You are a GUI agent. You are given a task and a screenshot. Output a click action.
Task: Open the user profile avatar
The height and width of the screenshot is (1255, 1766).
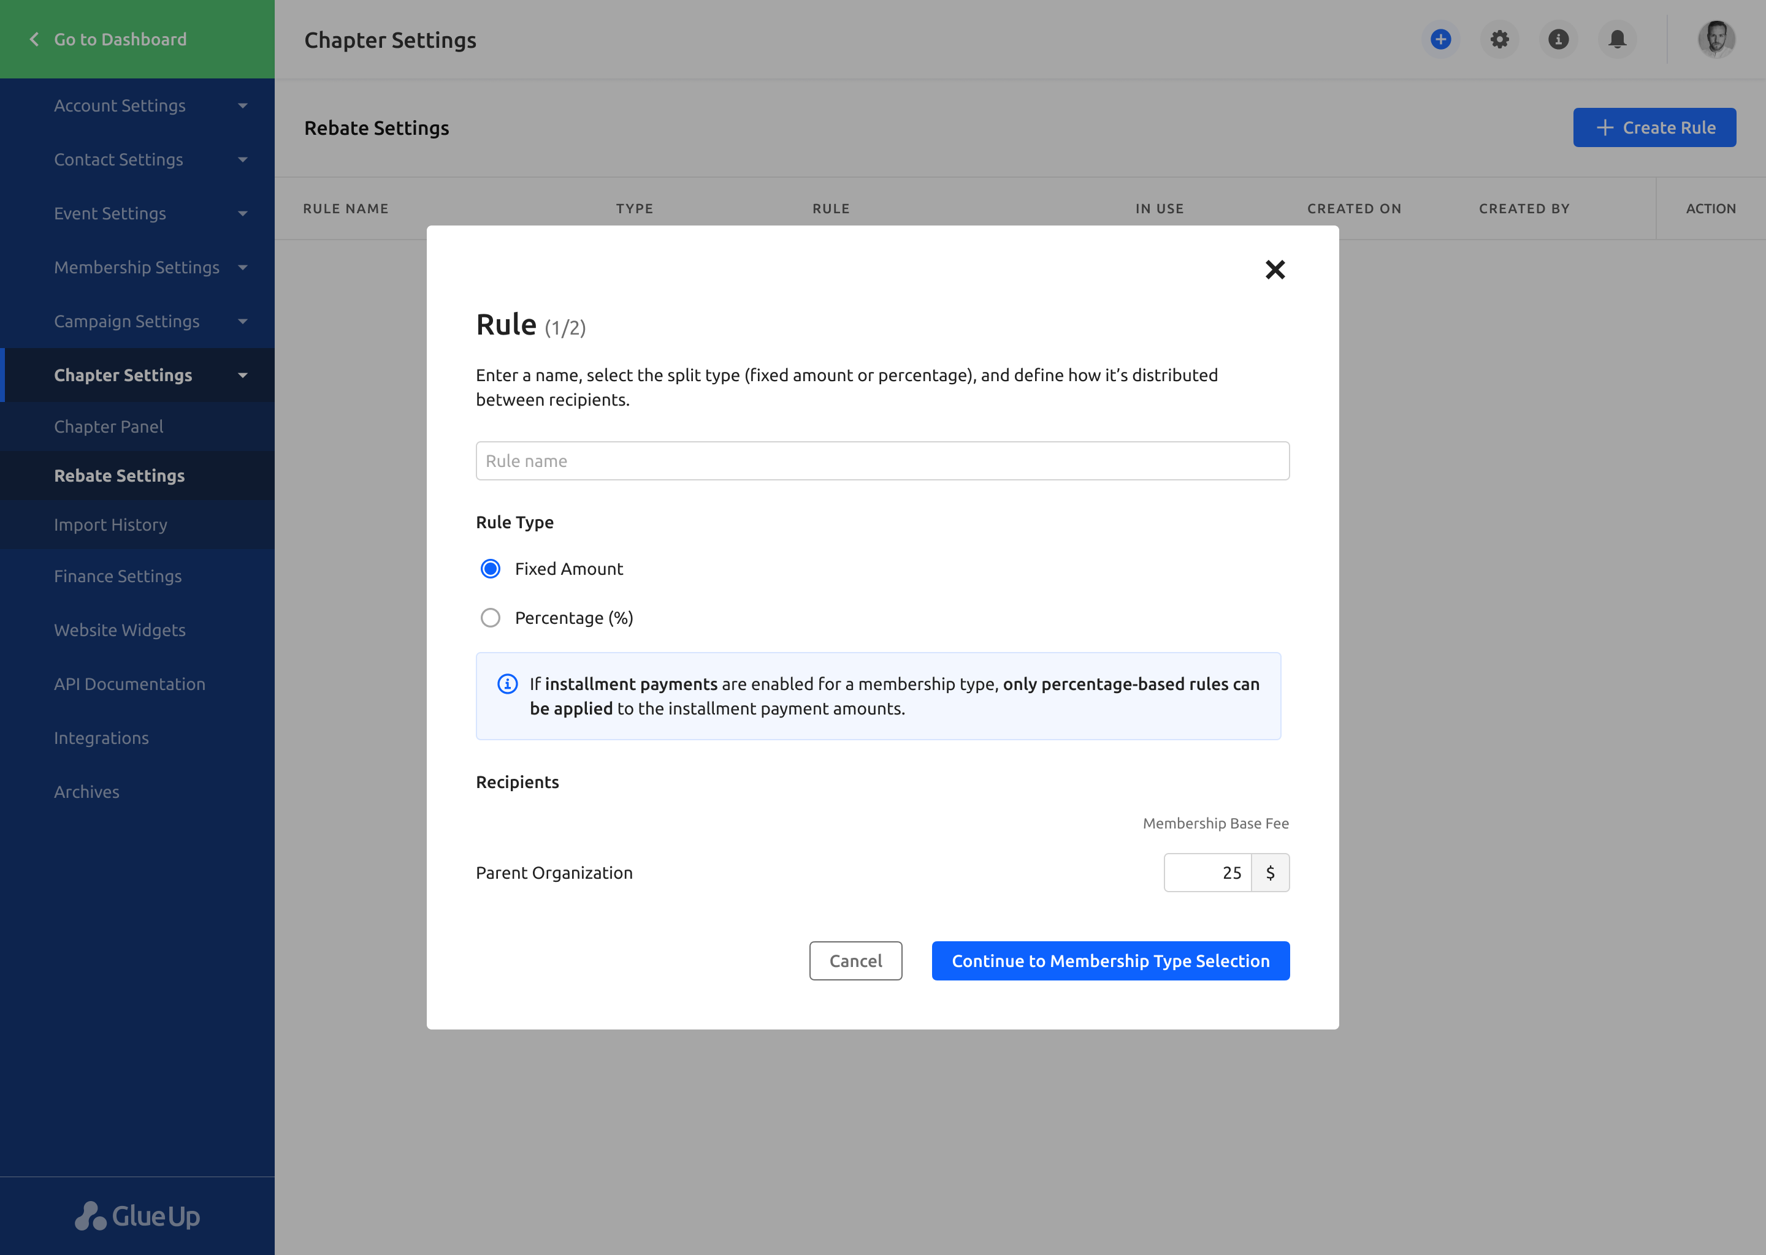(1716, 39)
